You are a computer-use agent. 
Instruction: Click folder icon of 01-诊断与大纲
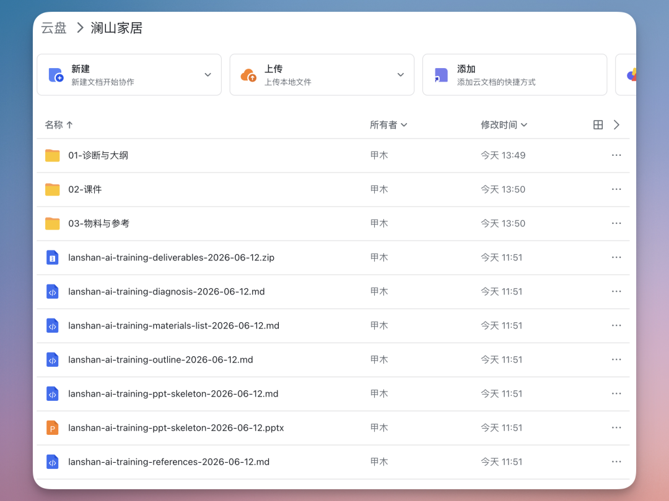(x=53, y=155)
